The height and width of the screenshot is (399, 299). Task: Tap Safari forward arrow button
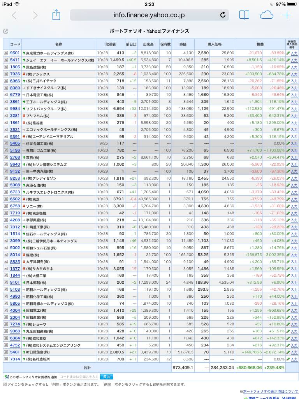[35, 15]
